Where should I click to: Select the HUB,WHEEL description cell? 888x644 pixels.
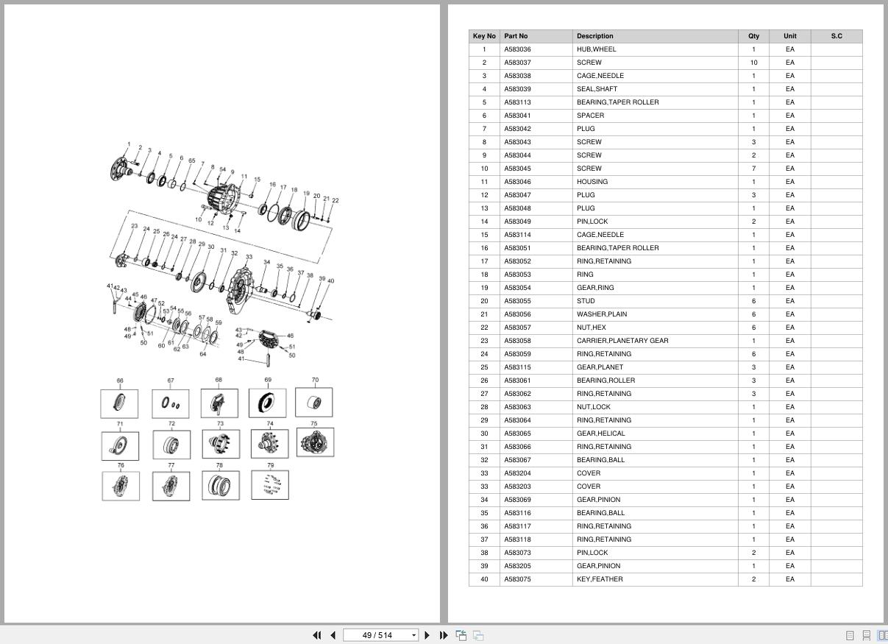click(656, 49)
